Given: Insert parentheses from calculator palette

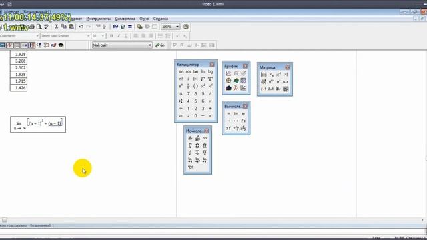Looking at the screenshot, I should coord(195,86).
